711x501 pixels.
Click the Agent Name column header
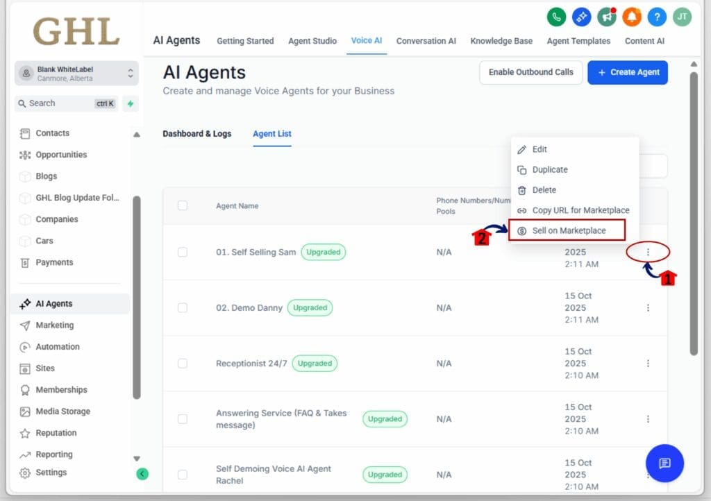pos(237,206)
